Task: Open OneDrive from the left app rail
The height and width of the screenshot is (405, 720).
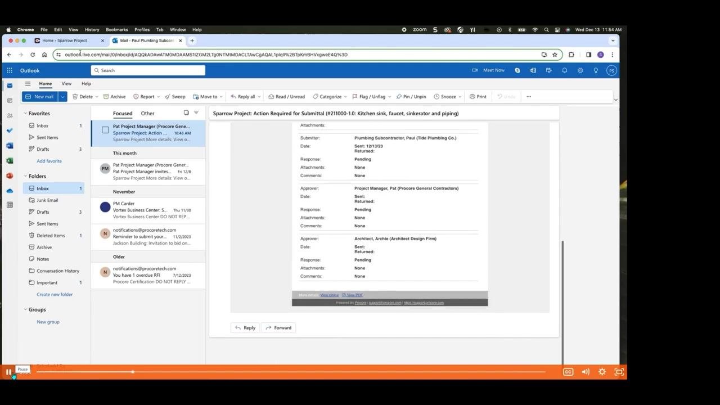Action: pyautogui.click(x=10, y=191)
